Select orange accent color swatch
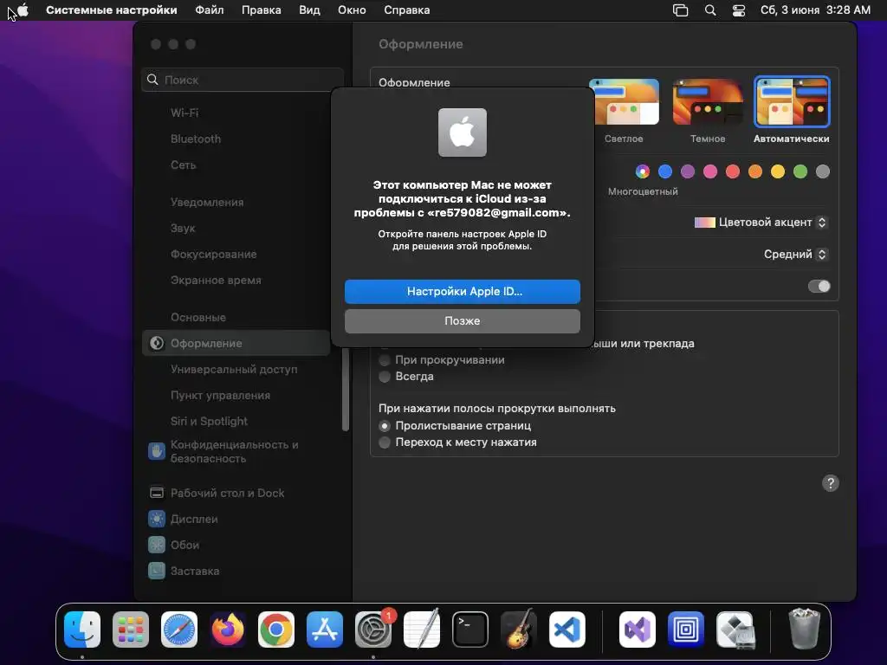This screenshot has height=665, width=887. 755,171
